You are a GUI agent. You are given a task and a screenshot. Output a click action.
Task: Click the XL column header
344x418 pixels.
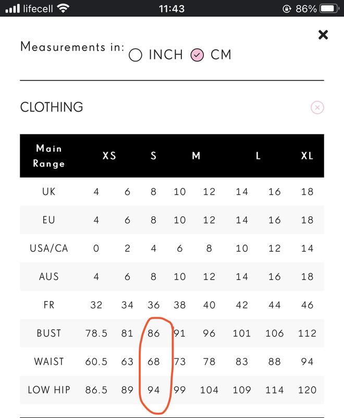(x=307, y=156)
